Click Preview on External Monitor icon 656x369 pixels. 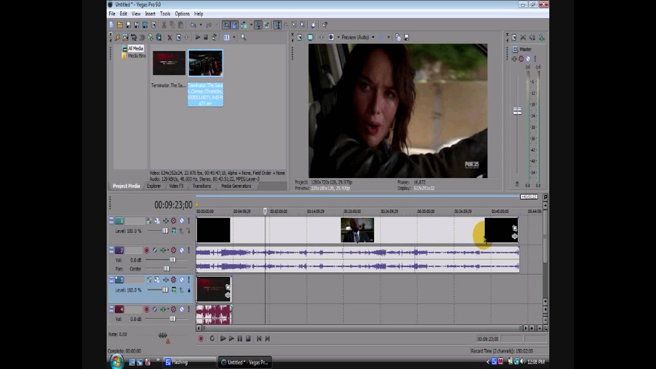(x=310, y=37)
